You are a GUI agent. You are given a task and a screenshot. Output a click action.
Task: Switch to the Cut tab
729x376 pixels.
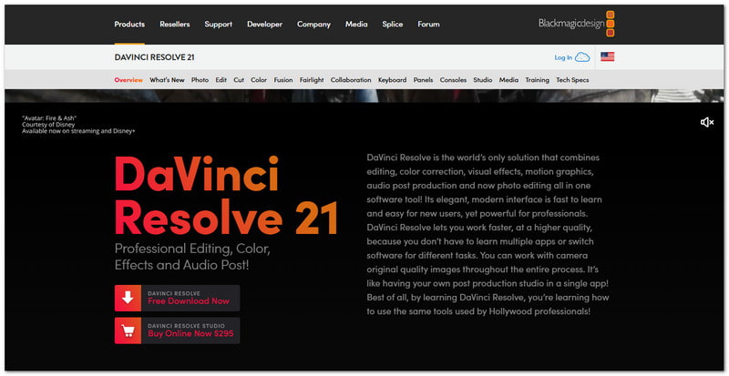[239, 80]
